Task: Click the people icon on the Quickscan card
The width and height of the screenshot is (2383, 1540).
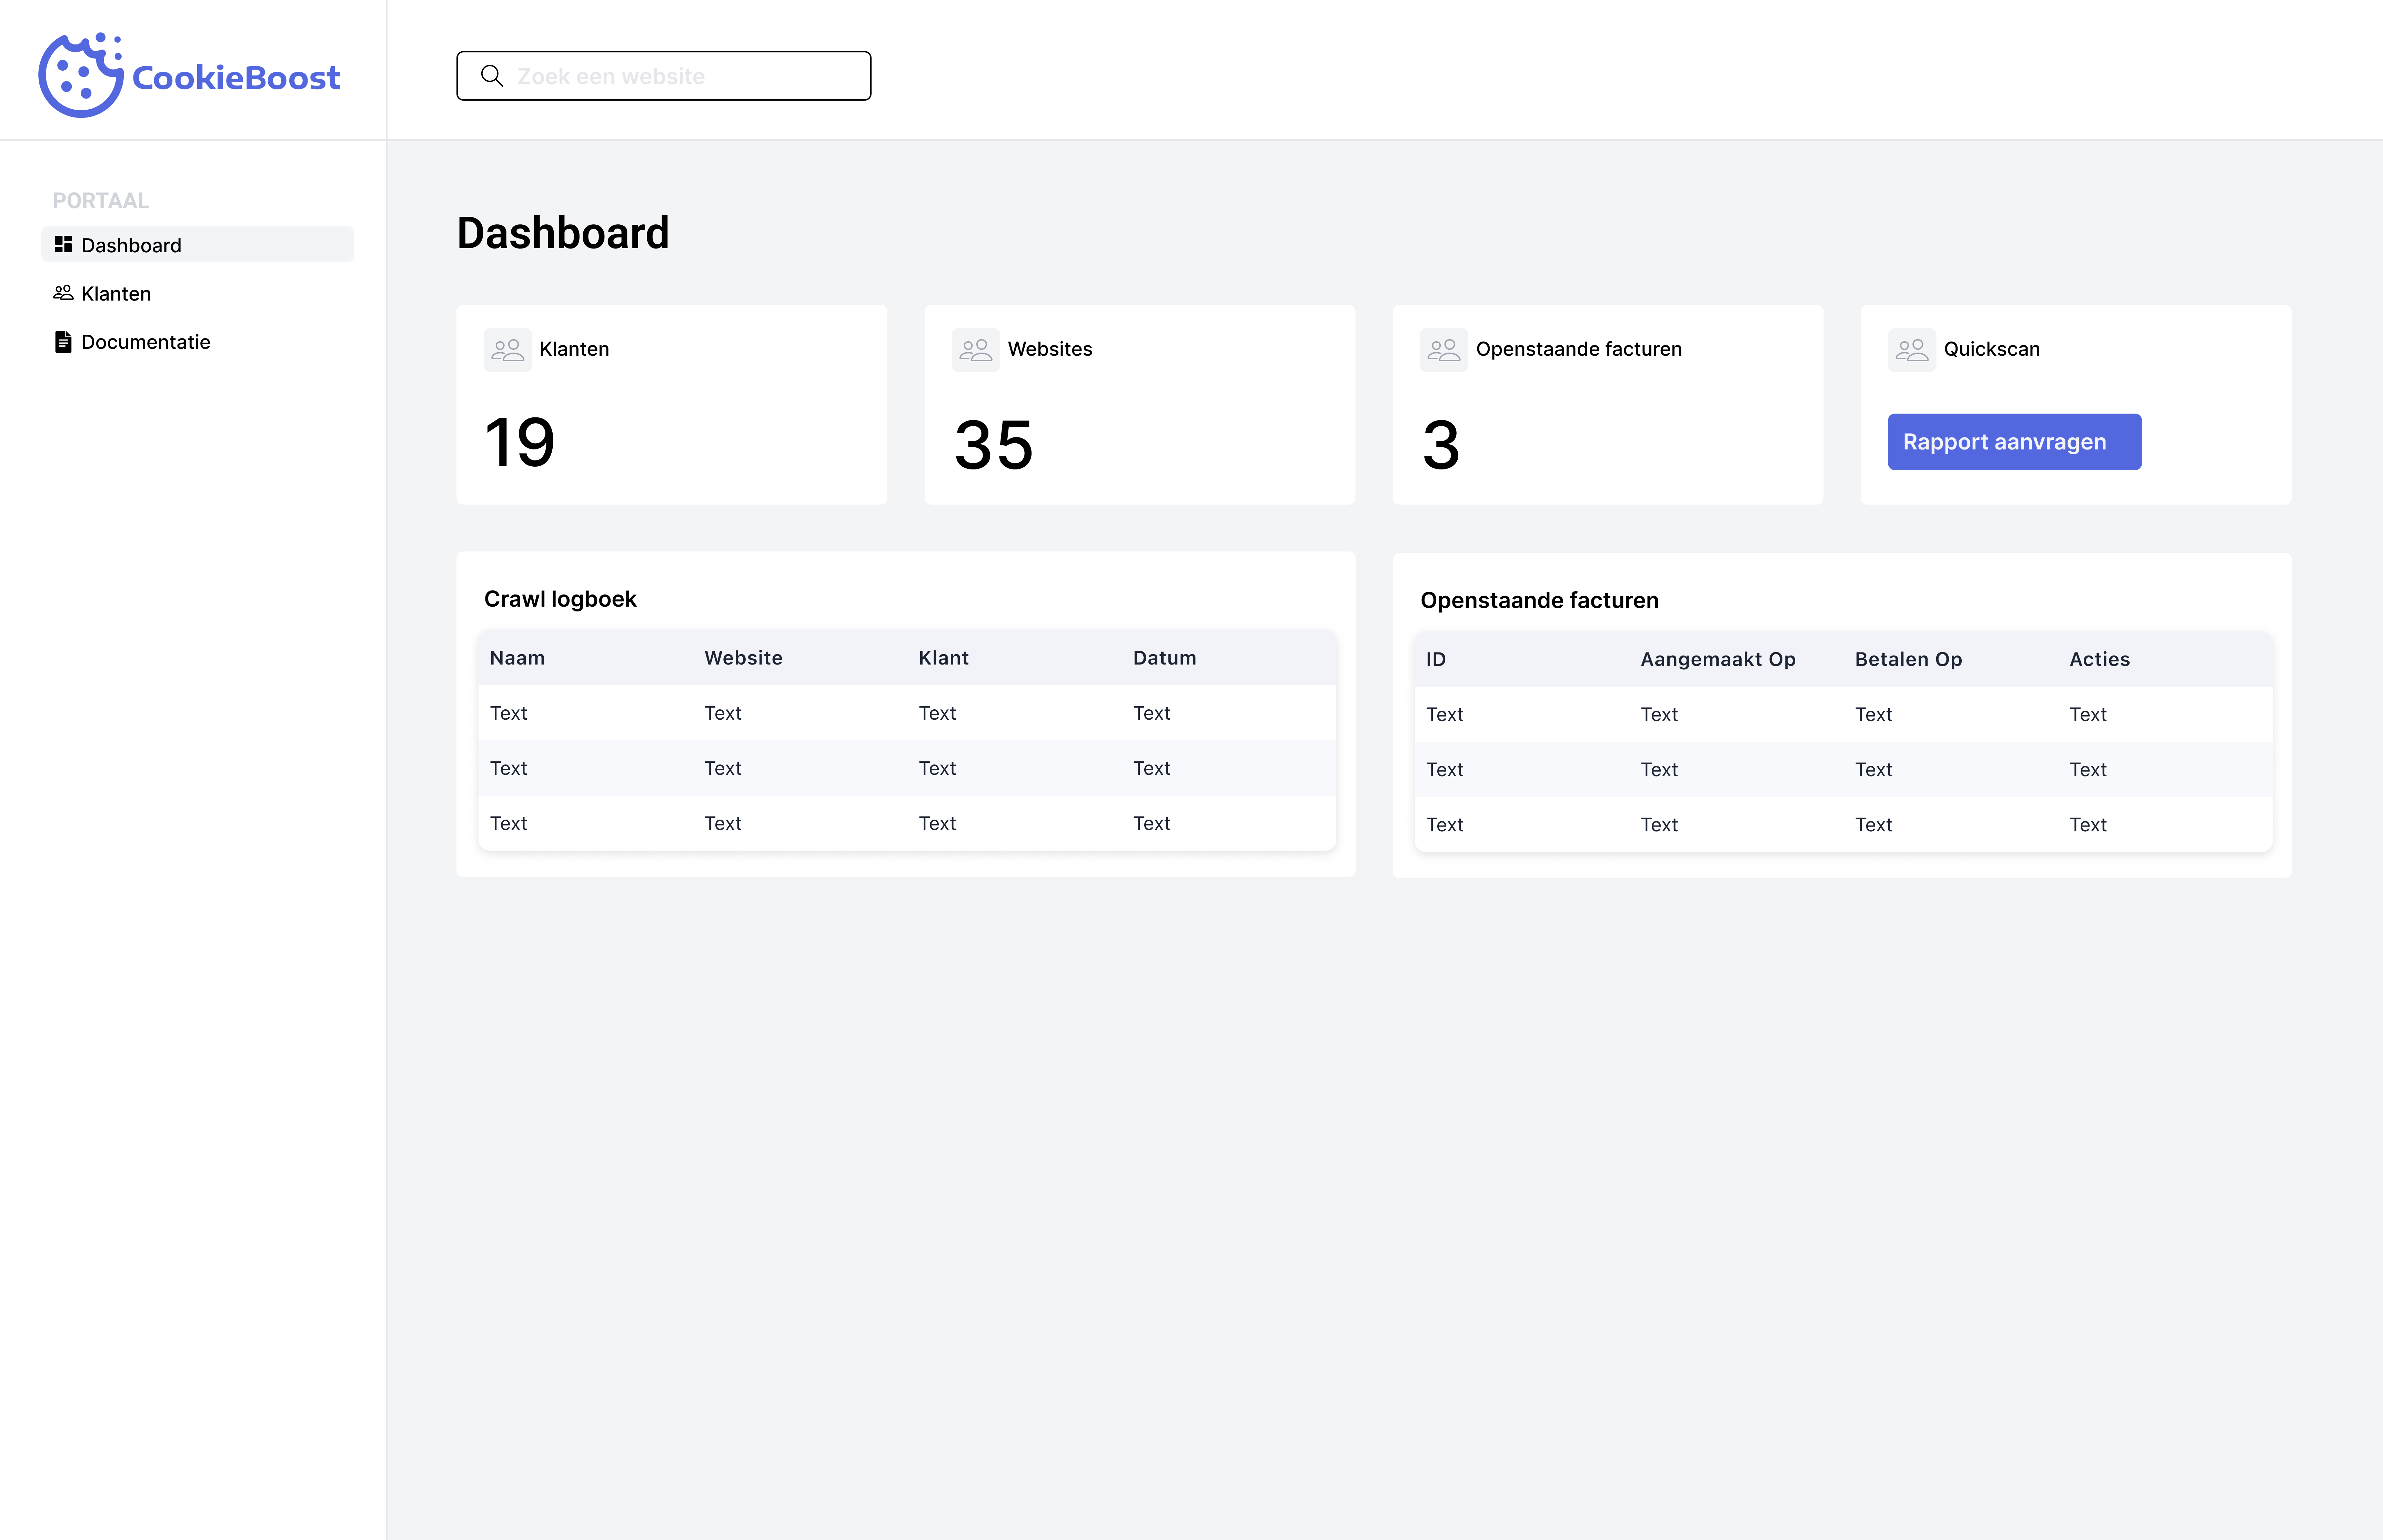Action: [x=1911, y=349]
